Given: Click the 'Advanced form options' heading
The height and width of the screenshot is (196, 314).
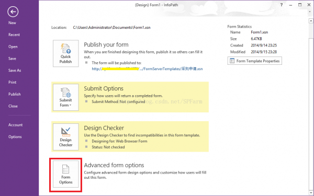Looking at the screenshot, I should pyautogui.click(x=114, y=165).
